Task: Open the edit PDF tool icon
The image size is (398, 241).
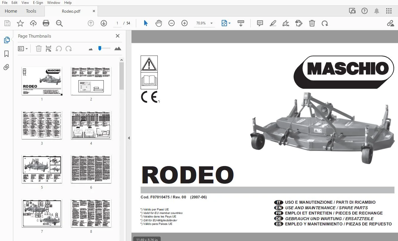Action: (299, 23)
